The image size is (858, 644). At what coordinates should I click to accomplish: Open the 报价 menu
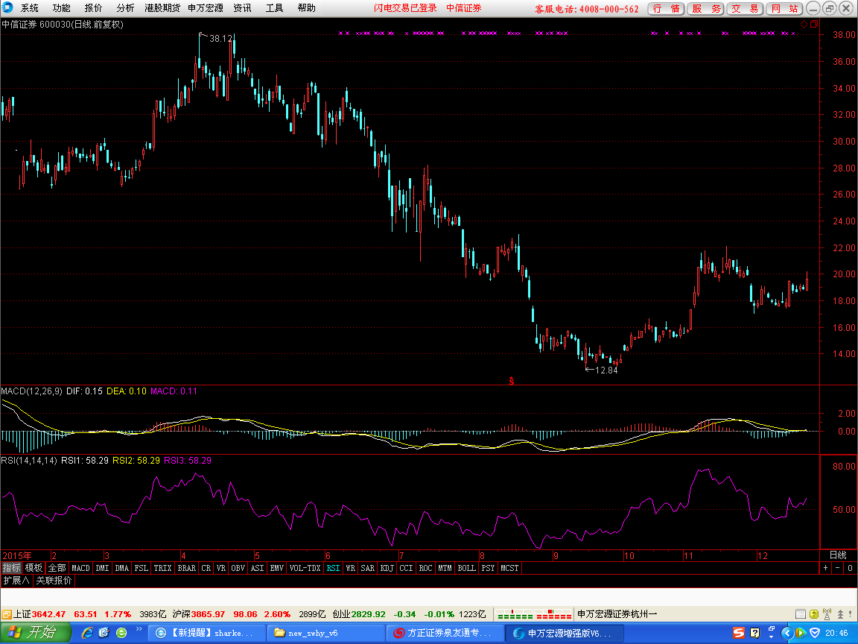coord(93,7)
